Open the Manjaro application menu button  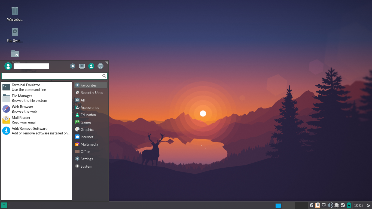[x=4, y=205]
